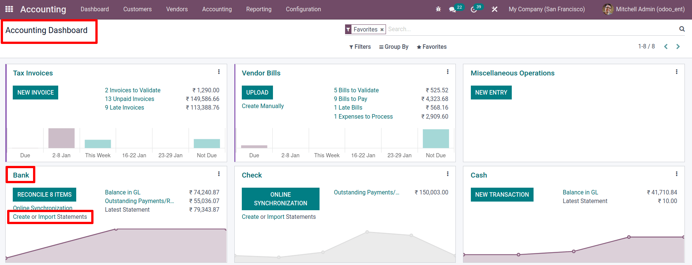Image resolution: width=692 pixels, height=265 pixels.
Task: Open the activities clock icon
Action: tap(474, 9)
